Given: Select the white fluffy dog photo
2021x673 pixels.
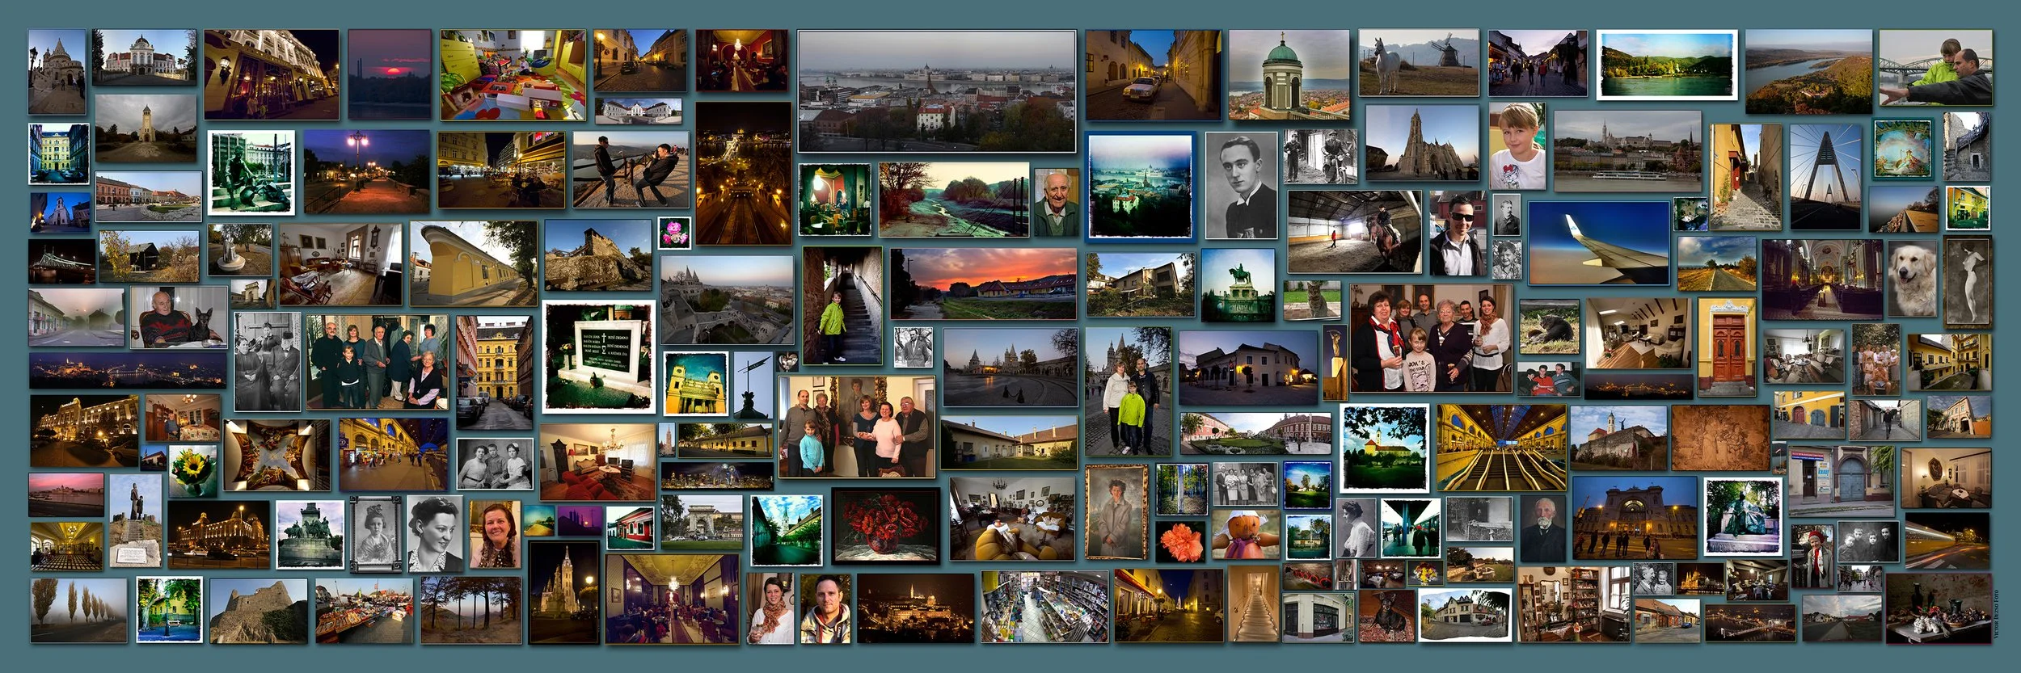Looking at the screenshot, I should click(1913, 279).
